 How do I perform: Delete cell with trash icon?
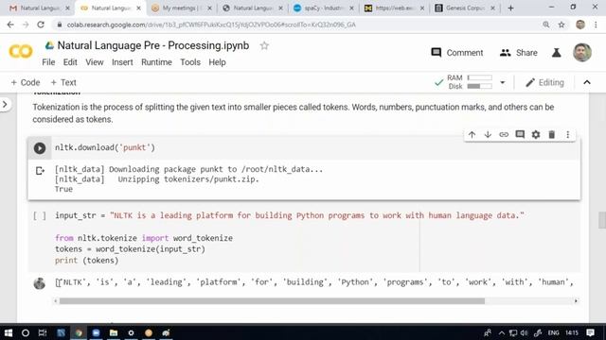[551, 134]
